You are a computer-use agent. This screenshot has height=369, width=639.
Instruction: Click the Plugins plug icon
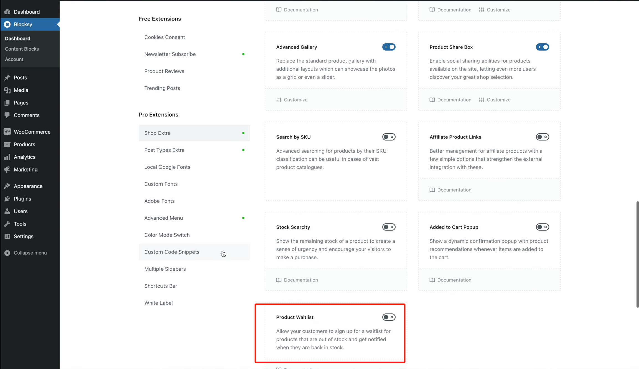(7, 199)
